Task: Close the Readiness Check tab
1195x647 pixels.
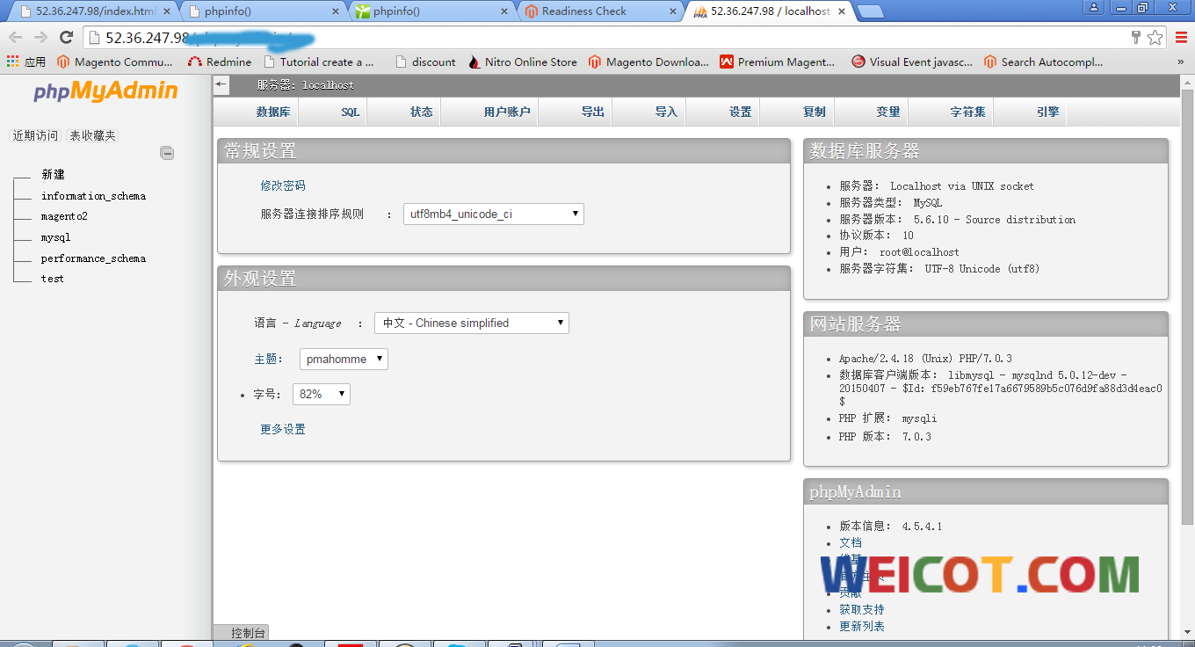Action: pos(673,11)
